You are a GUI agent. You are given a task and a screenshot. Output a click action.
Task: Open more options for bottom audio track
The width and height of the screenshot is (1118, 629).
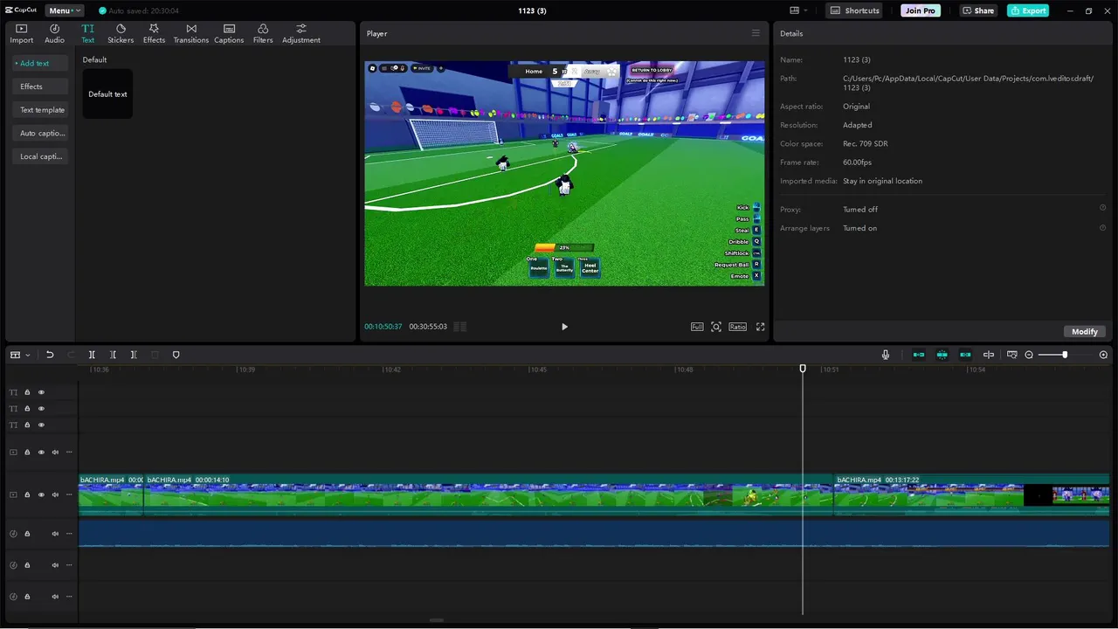coord(69,597)
